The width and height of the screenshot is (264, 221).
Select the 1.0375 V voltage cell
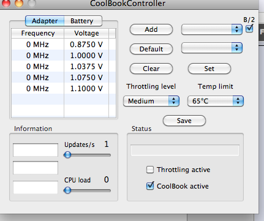click(86, 67)
